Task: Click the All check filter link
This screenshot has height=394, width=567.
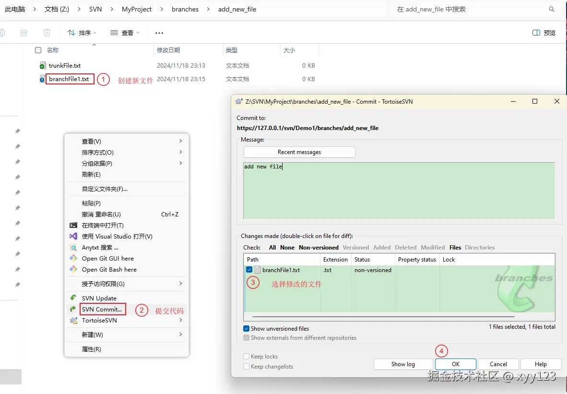Action: click(272, 248)
